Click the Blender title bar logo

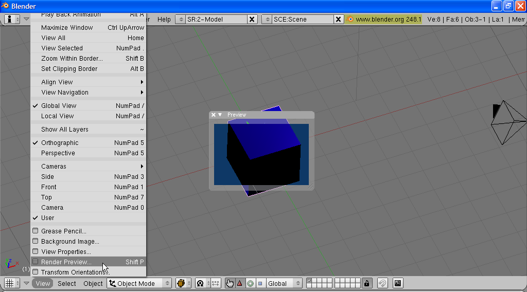5,6
